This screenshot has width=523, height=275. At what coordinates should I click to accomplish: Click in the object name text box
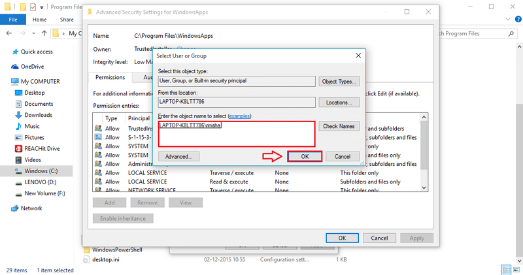(237, 134)
